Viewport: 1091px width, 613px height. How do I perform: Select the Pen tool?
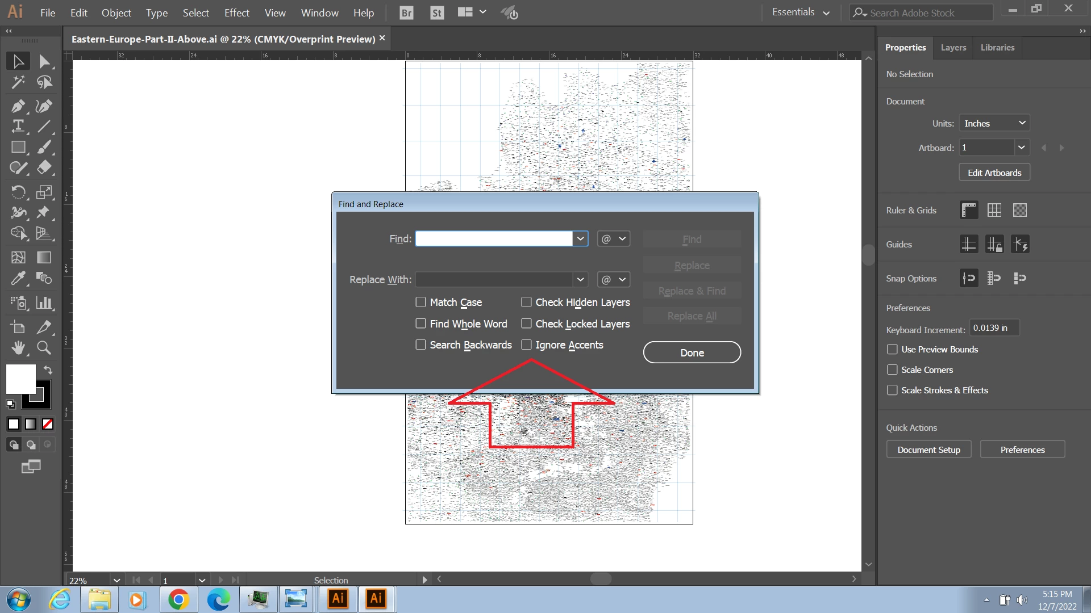coord(17,106)
